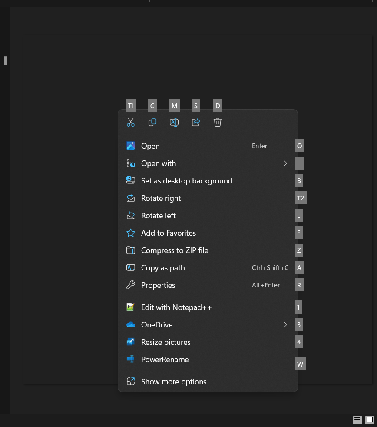Click the scrollbar thumb on the left edge

(5, 60)
